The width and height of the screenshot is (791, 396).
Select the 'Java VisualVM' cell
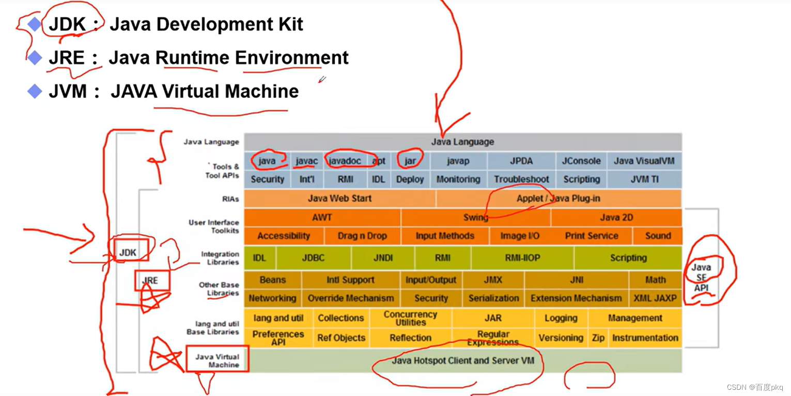644,161
